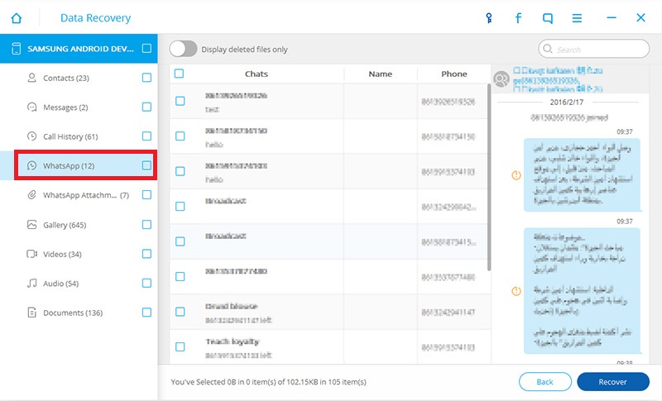
Task: Open the Gallery (645) category
Action: [79, 224]
